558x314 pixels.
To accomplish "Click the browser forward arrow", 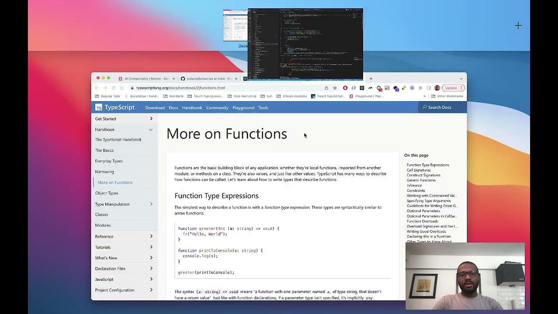I will pos(105,88).
